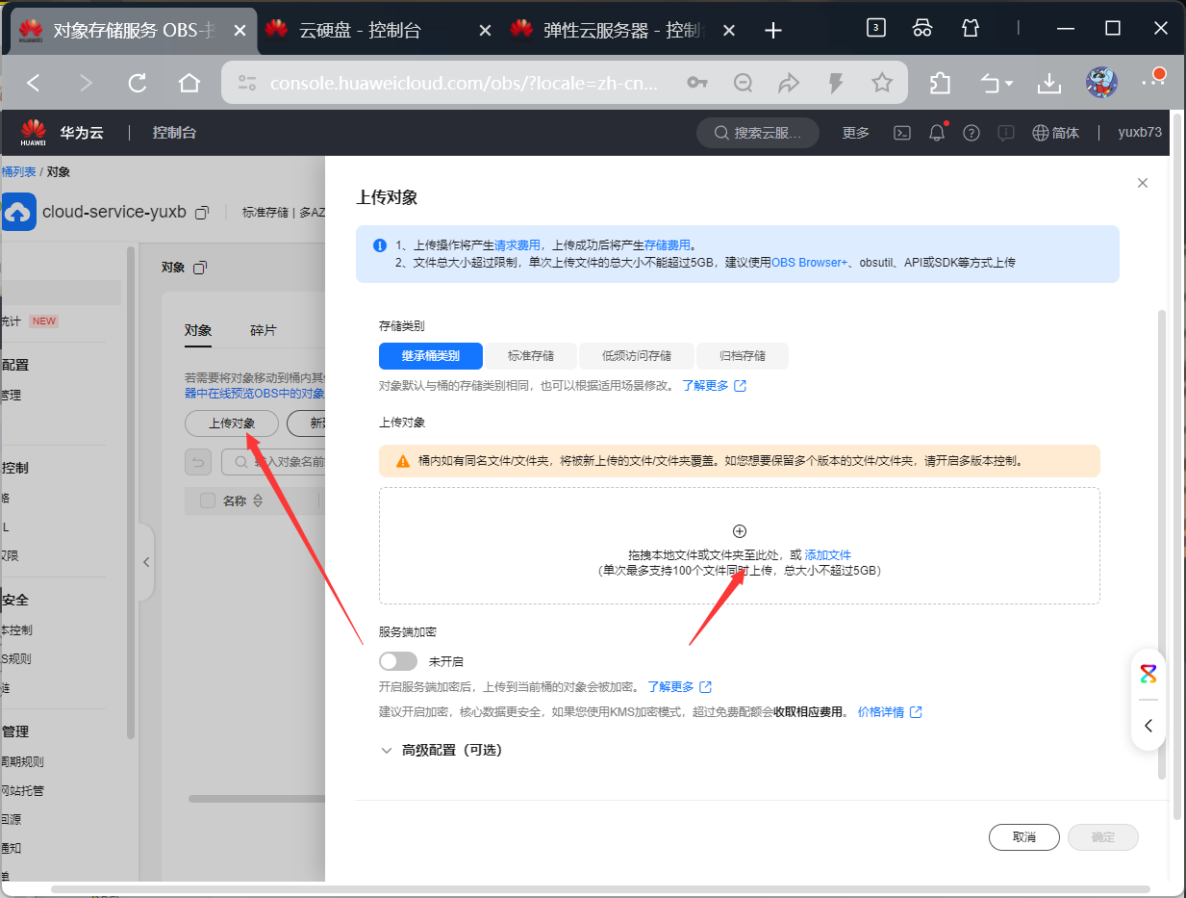The width and height of the screenshot is (1186, 898).
Task: Open the yuxb73 account menu
Action: (1140, 133)
